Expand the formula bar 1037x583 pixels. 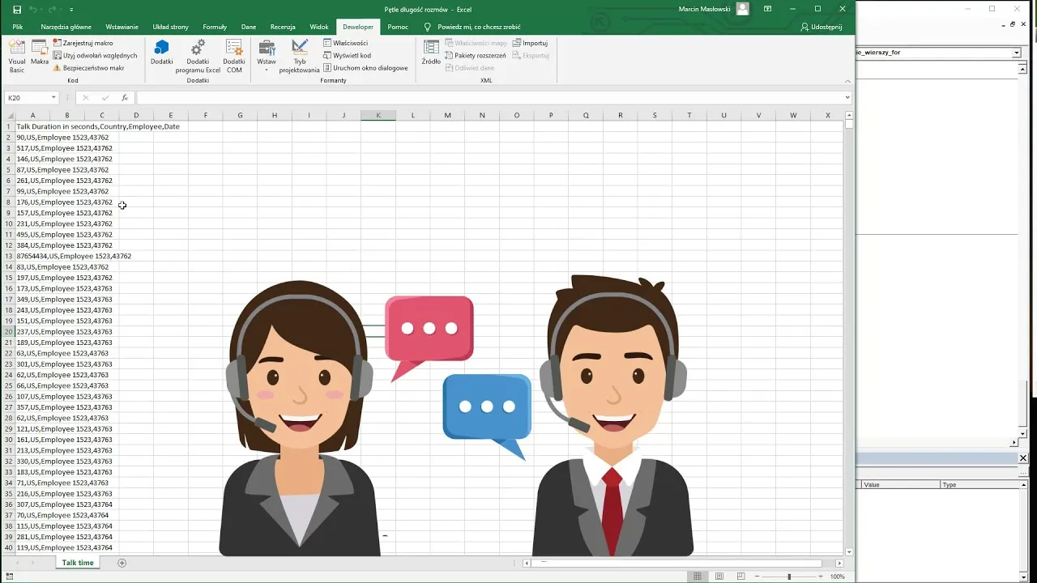847,98
